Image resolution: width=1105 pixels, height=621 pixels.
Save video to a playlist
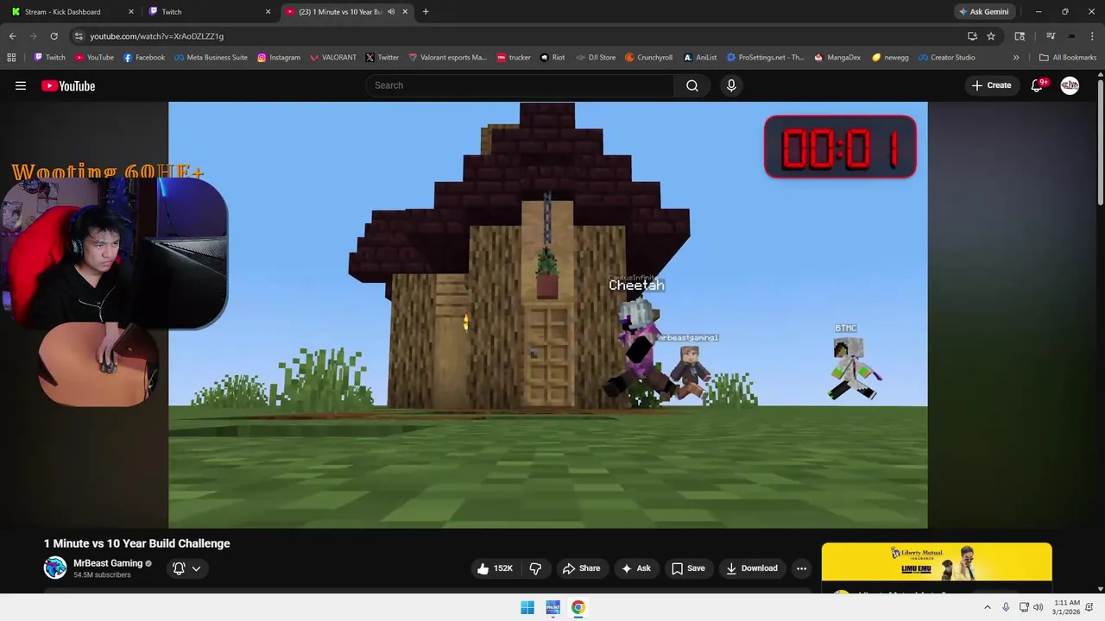[688, 568]
